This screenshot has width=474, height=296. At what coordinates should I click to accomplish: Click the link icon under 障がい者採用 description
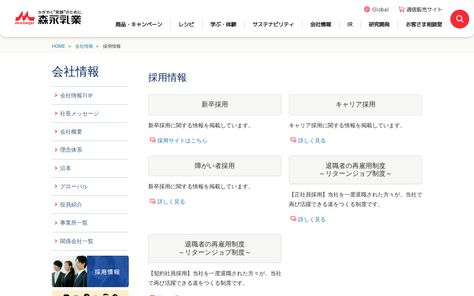click(153, 201)
